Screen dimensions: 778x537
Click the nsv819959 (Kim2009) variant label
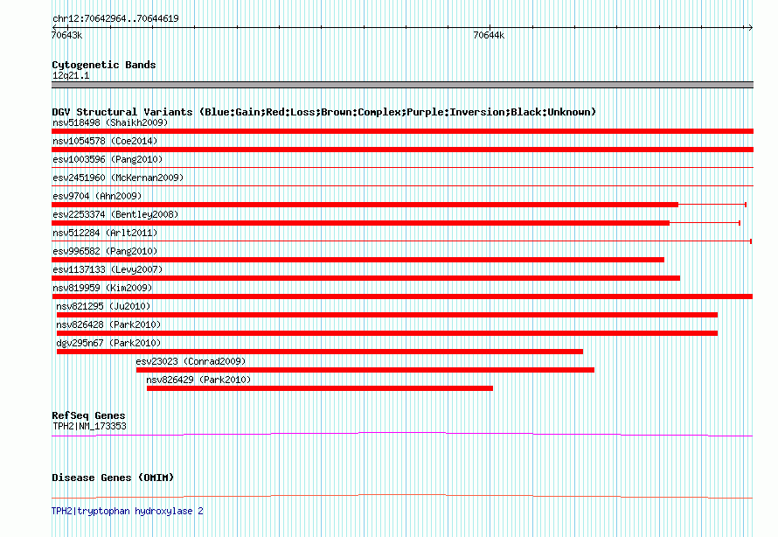coord(102,288)
